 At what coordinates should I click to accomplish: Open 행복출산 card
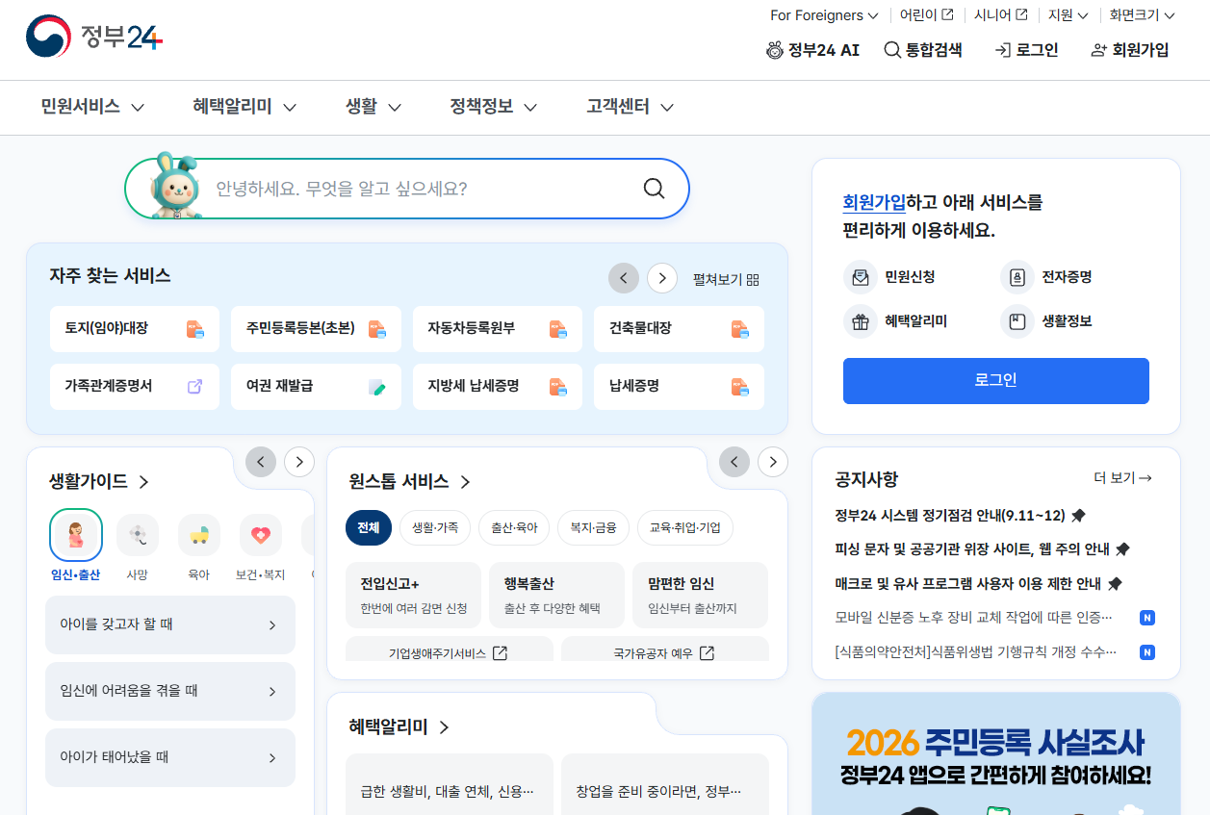[556, 596]
